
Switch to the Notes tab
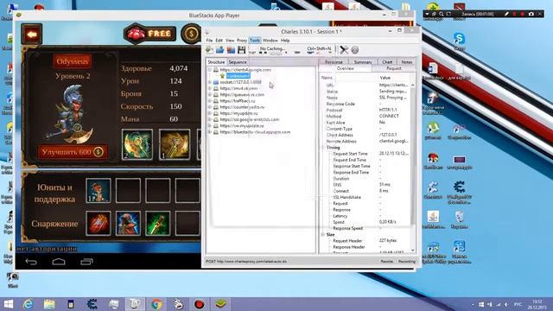tap(407, 62)
